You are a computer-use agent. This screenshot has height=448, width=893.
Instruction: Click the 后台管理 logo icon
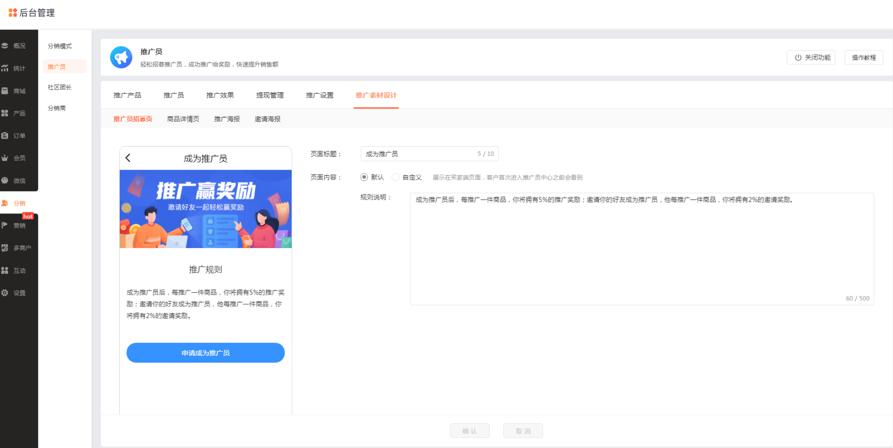pos(13,12)
